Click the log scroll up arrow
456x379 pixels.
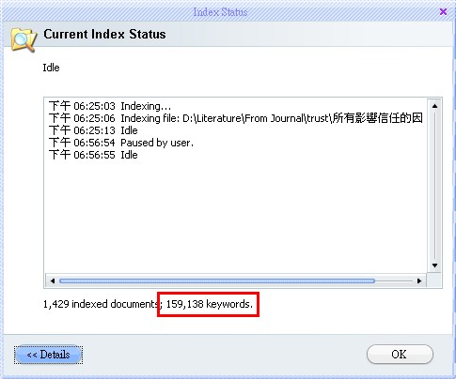pyautogui.click(x=434, y=106)
